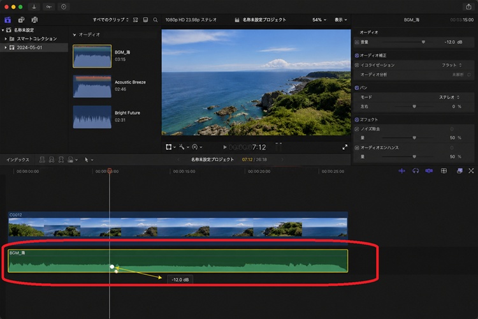Open イコライゼーション フラット preset dropdown
The width and height of the screenshot is (478, 319).
coord(452,65)
